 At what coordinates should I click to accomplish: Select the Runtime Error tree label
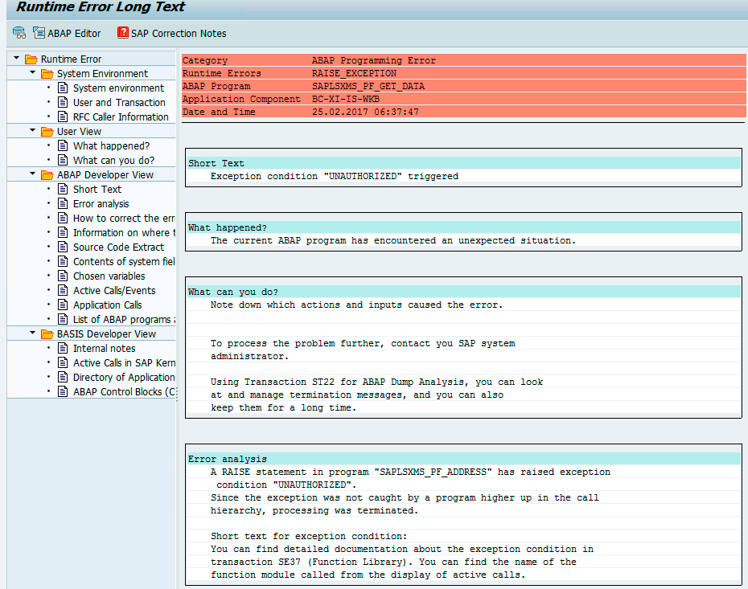(71, 59)
